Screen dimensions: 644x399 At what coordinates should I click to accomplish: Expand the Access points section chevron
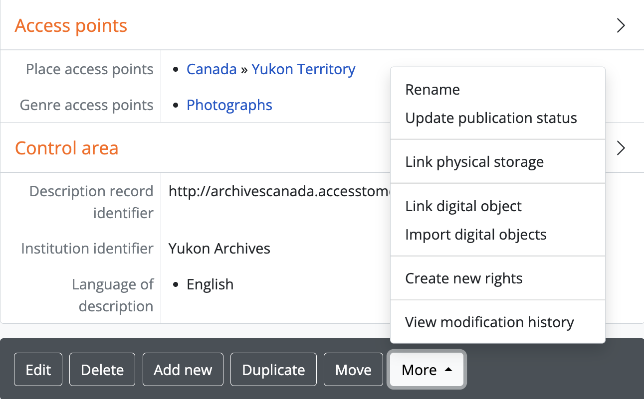621,25
